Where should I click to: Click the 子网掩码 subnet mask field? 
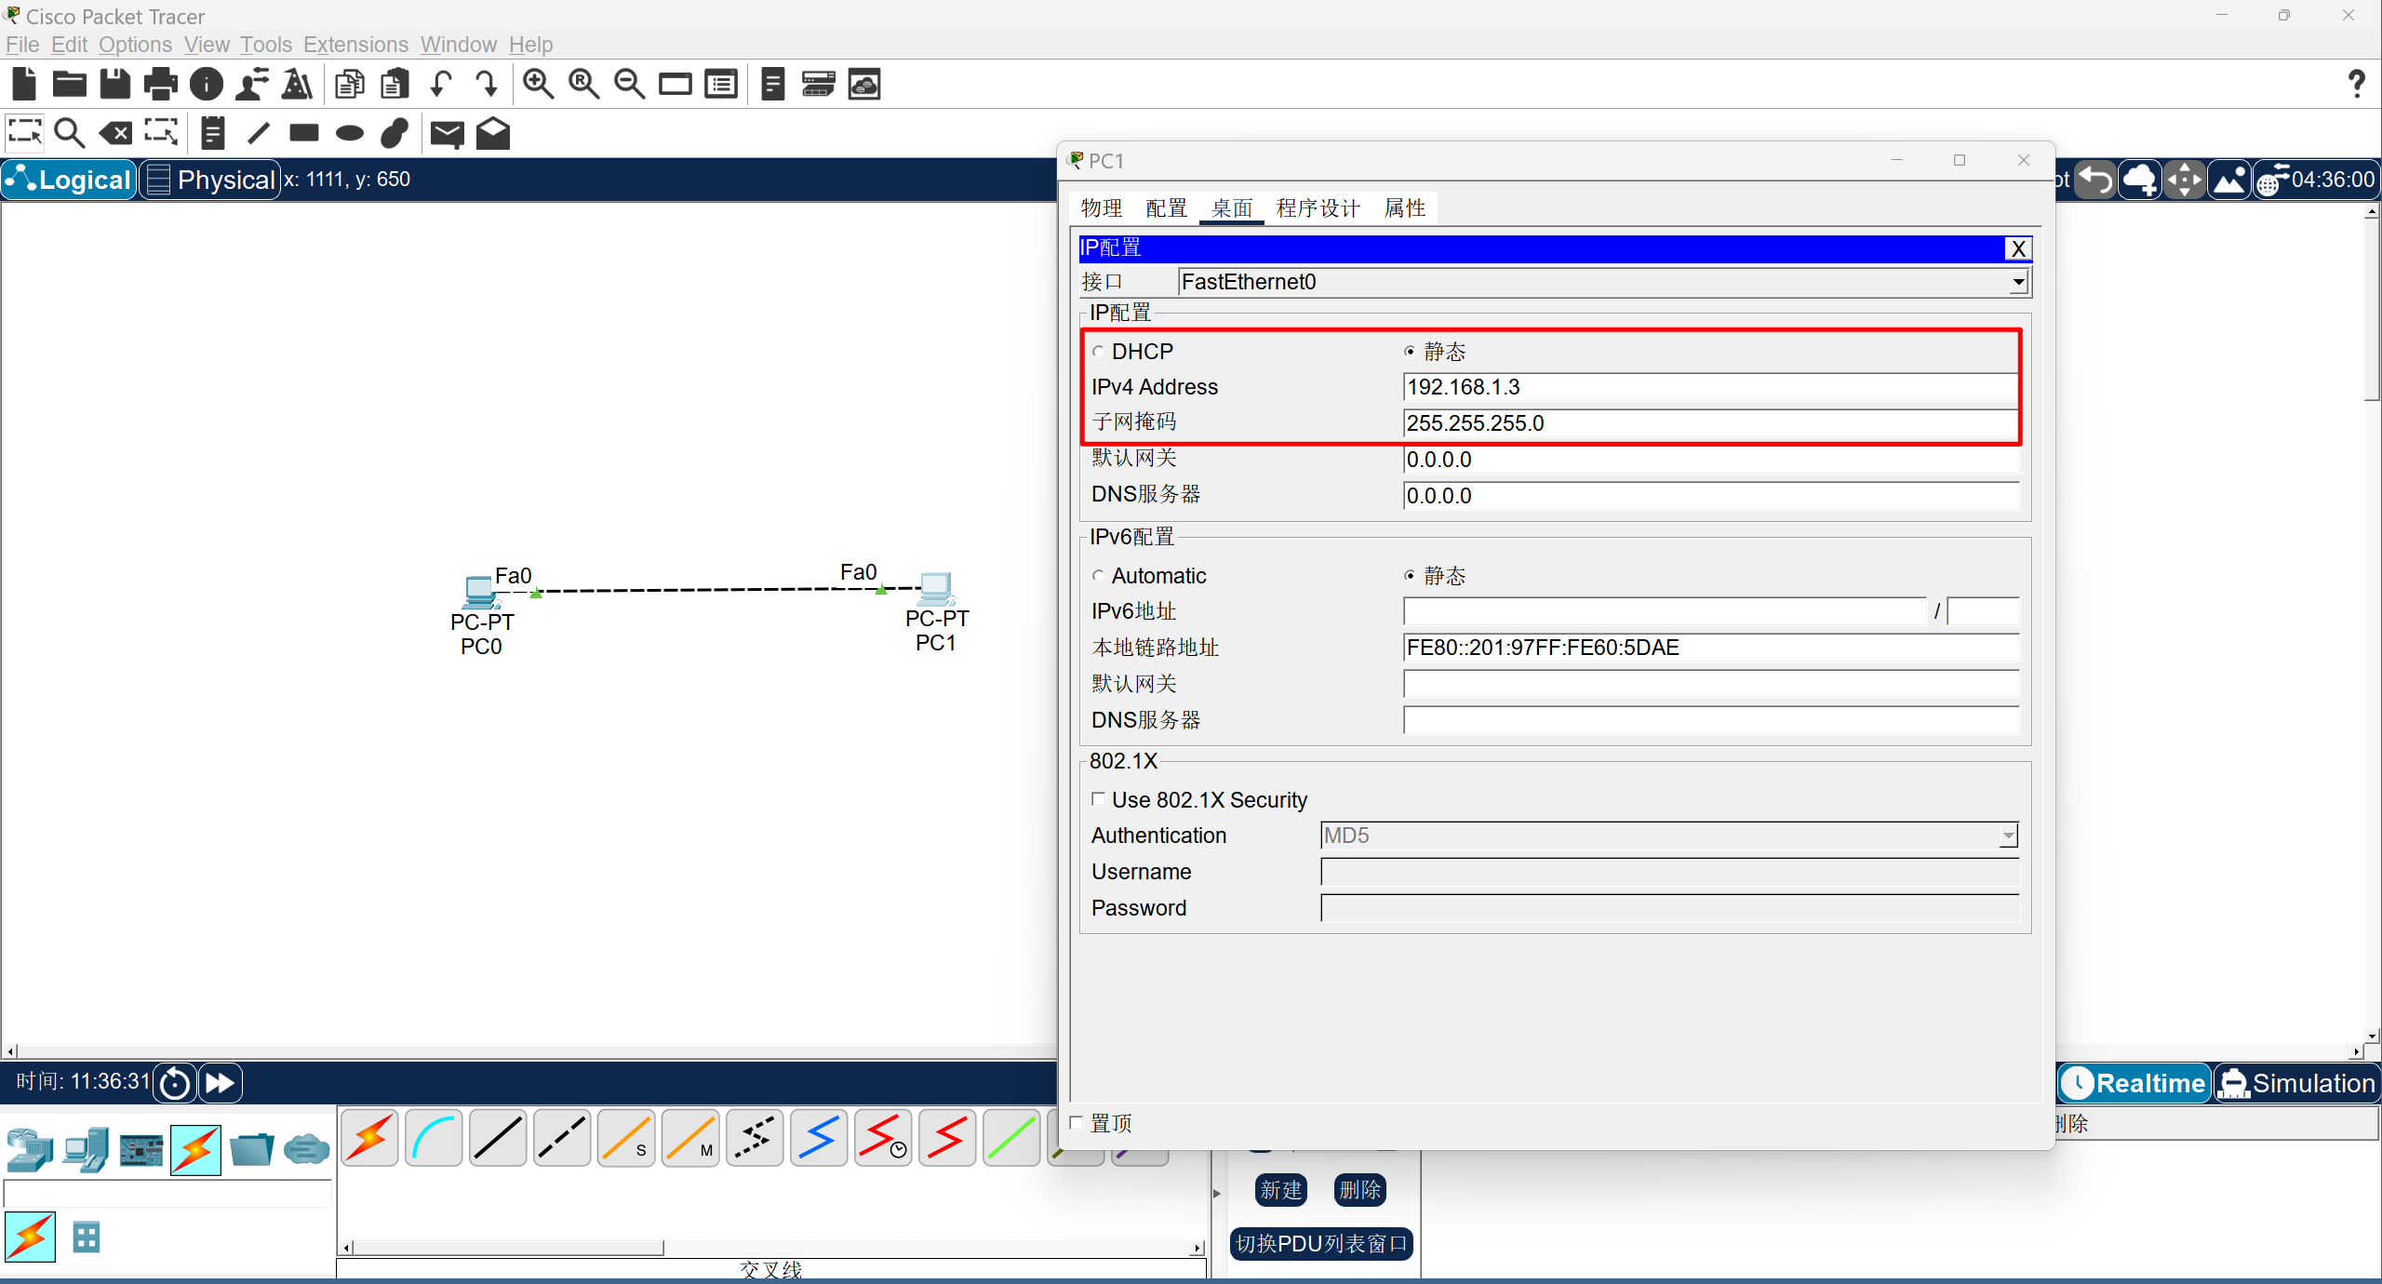pyautogui.click(x=1710, y=423)
